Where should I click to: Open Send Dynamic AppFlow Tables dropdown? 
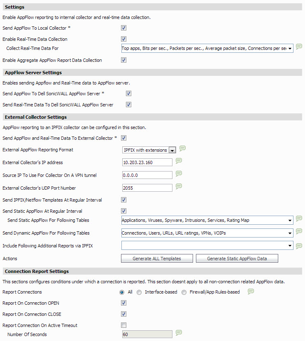coord(207,233)
